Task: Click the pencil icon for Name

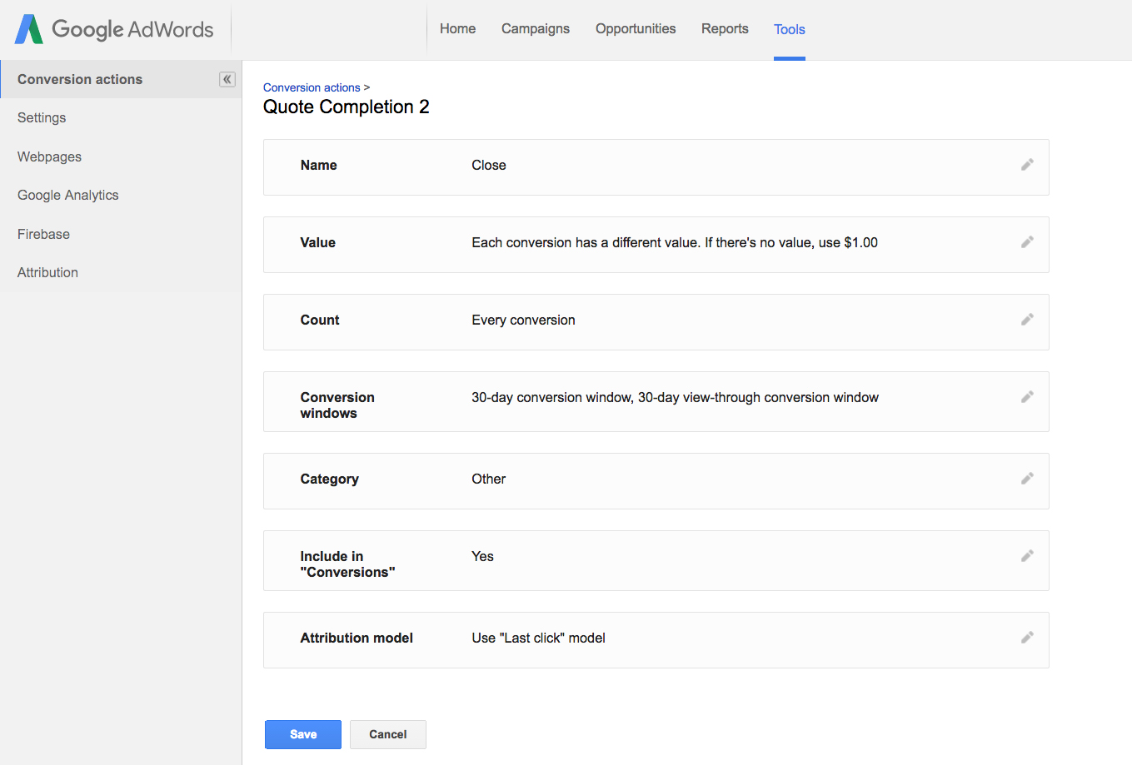Action: 1027,165
